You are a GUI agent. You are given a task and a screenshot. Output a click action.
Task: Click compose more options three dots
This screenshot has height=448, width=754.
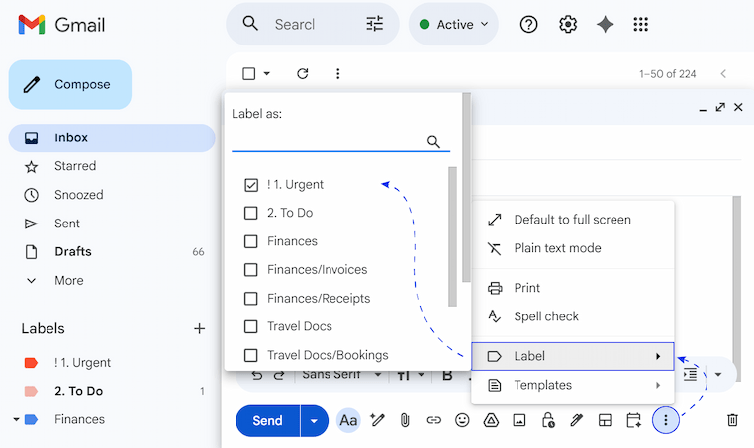pyautogui.click(x=666, y=420)
